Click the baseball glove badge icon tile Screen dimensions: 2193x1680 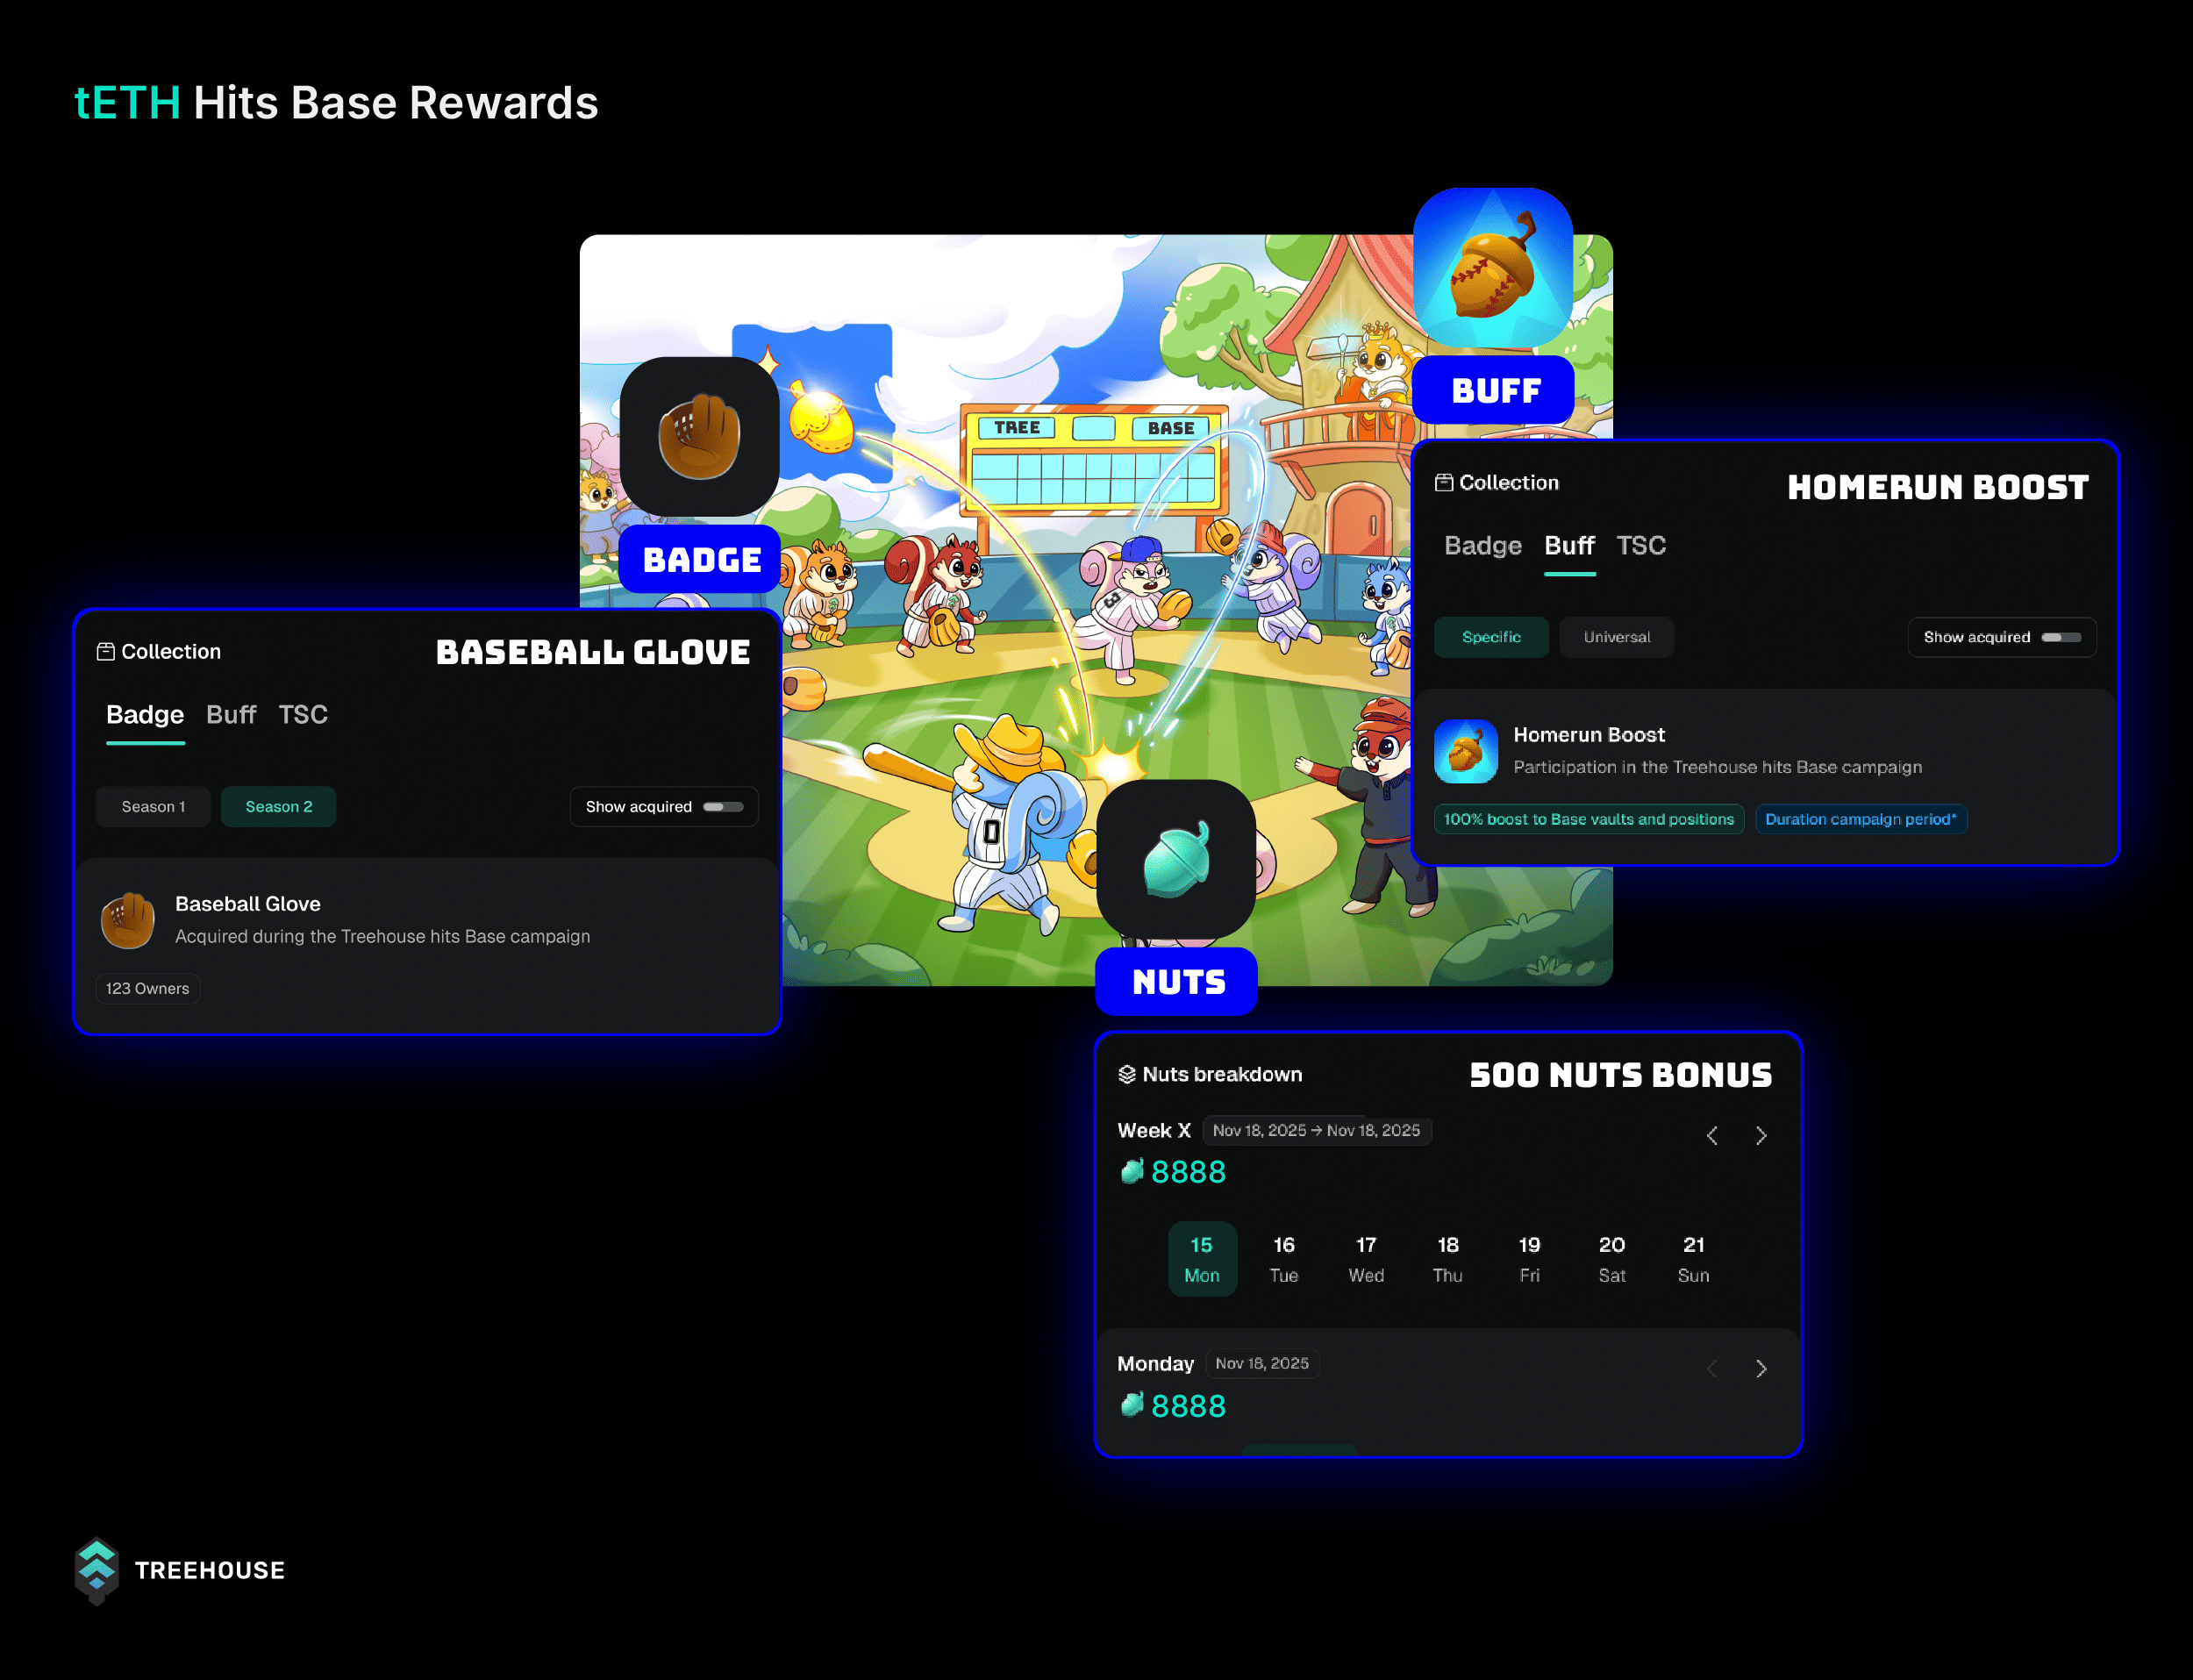[699, 437]
